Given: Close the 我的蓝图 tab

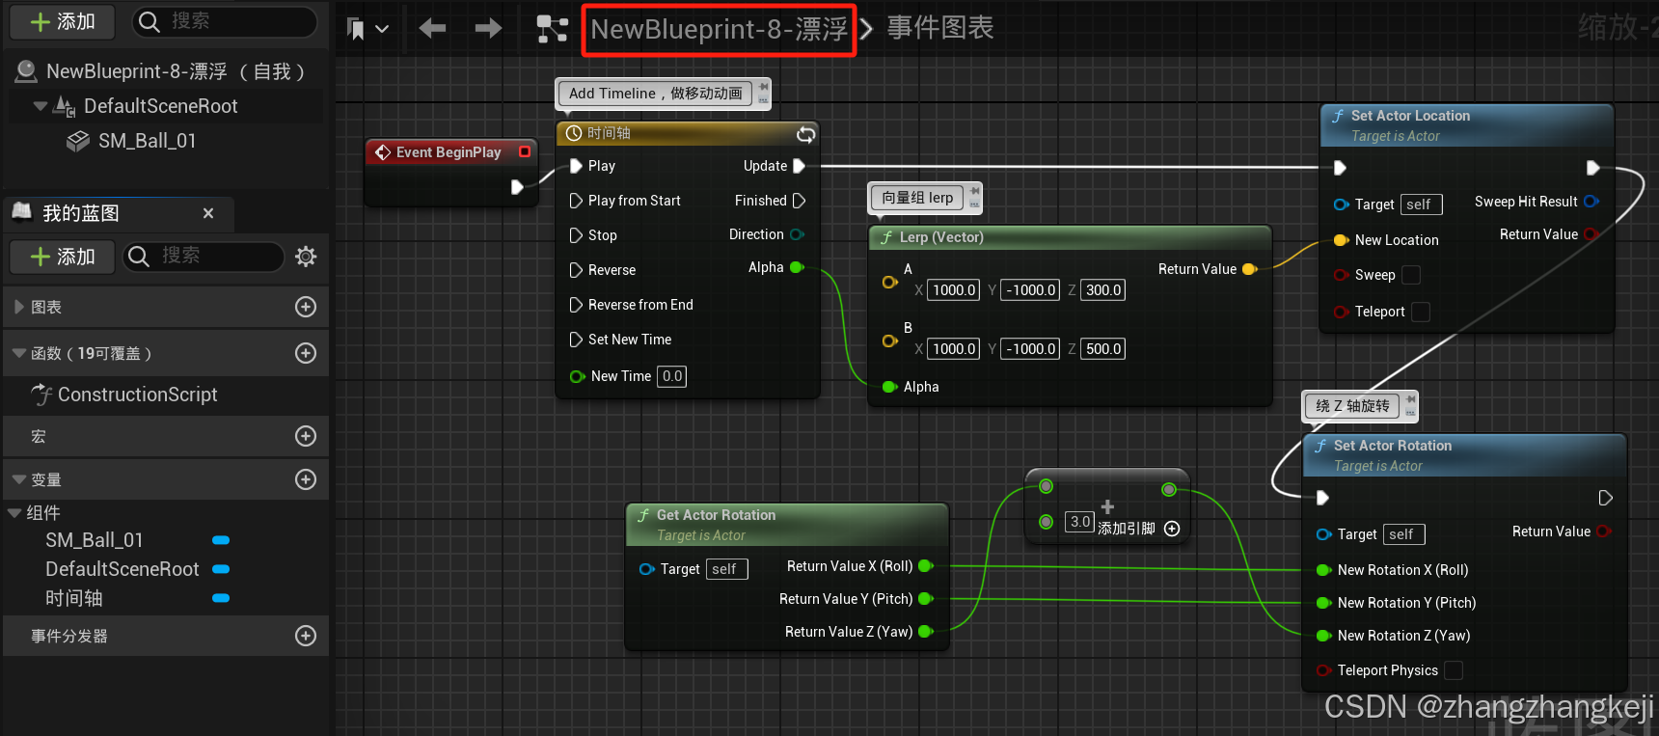Looking at the screenshot, I should pos(208,213).
